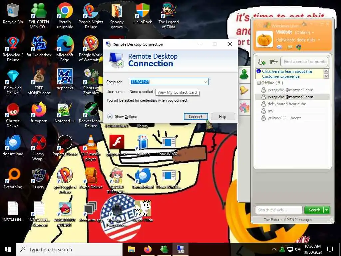Select contact yellows111 - beenz
The image size is (341, 256).
284,118
